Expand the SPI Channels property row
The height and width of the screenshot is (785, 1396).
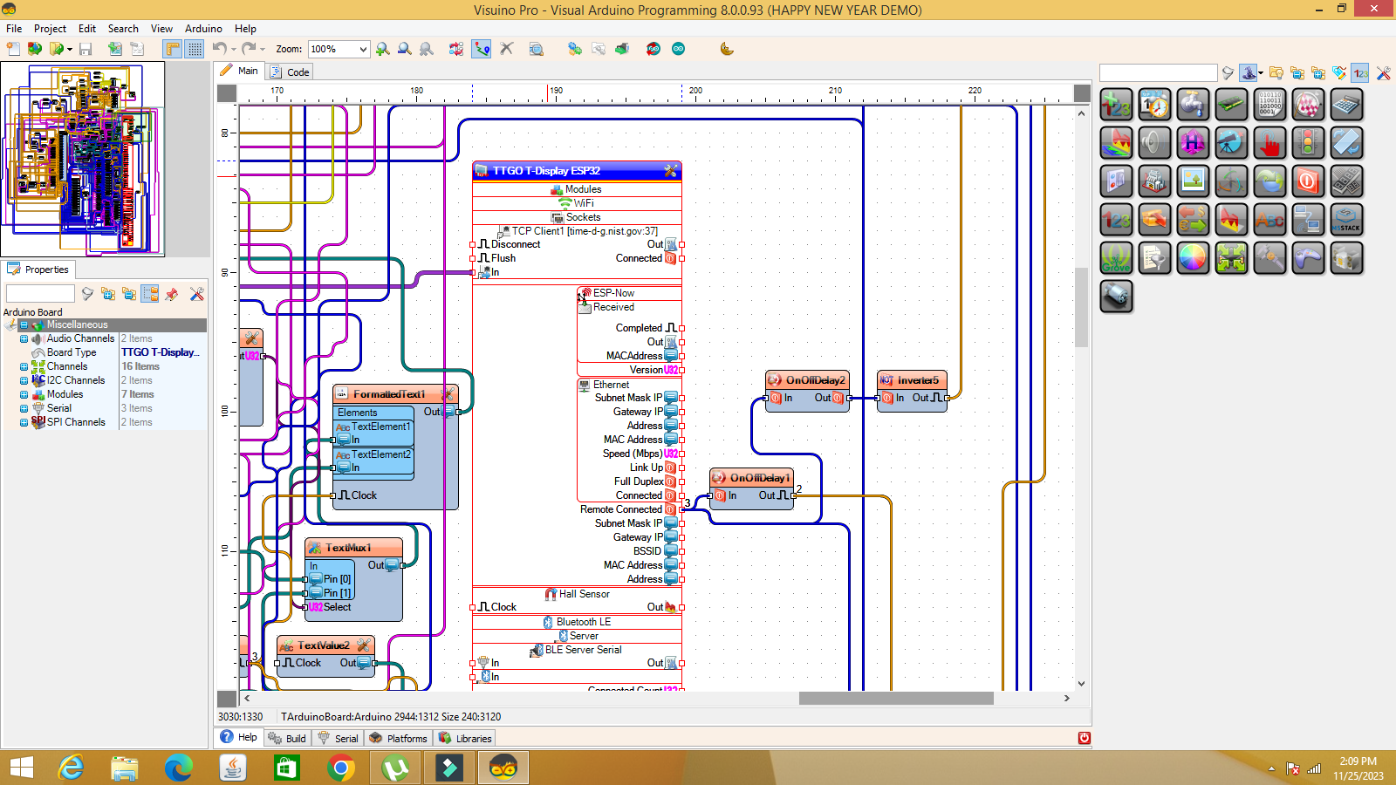point(24,422)
